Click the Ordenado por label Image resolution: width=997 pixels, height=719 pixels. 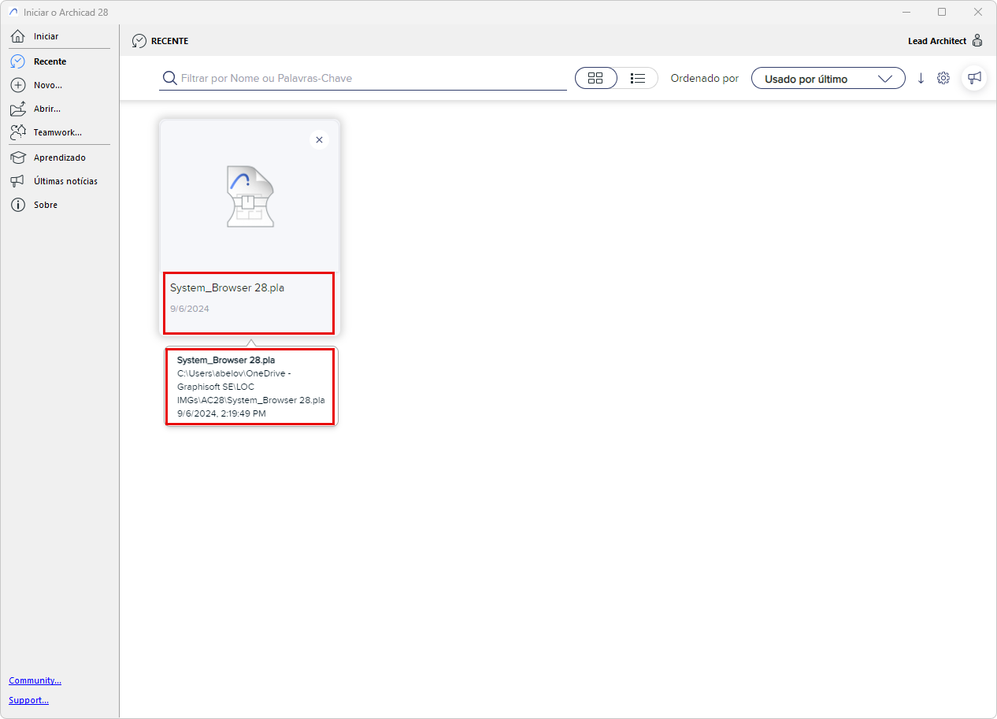pyautogui.click(x=704, y=79)
